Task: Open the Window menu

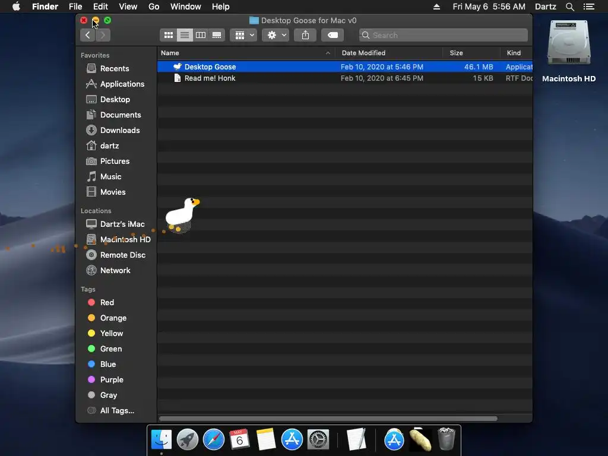Action: click(x=186, y=7)
